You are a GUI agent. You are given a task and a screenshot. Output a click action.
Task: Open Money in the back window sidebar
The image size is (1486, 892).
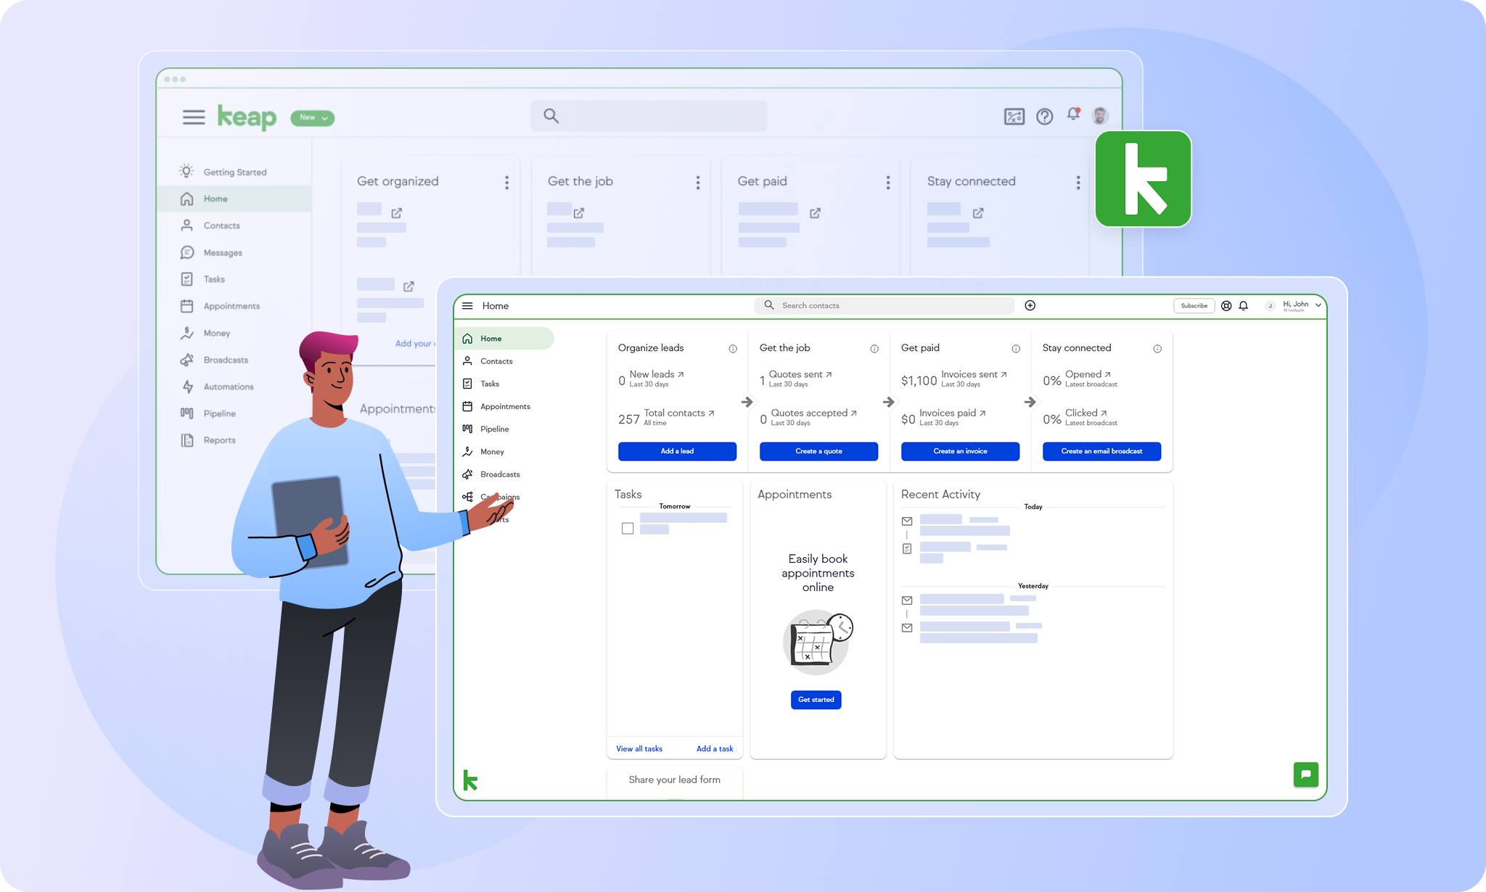[x=205, y=333]
